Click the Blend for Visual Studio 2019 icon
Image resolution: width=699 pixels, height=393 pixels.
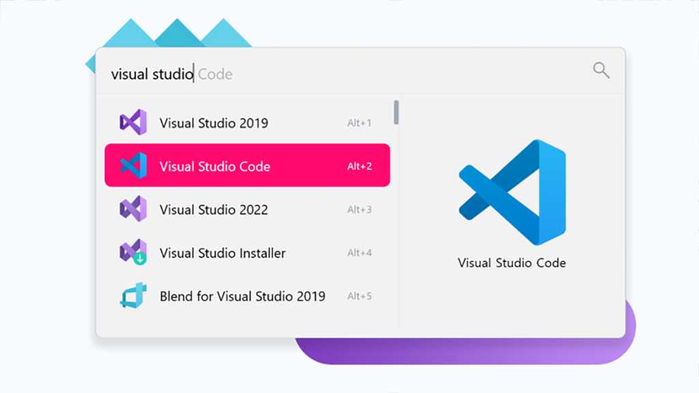pyautogui.click(x=133, y=295)
